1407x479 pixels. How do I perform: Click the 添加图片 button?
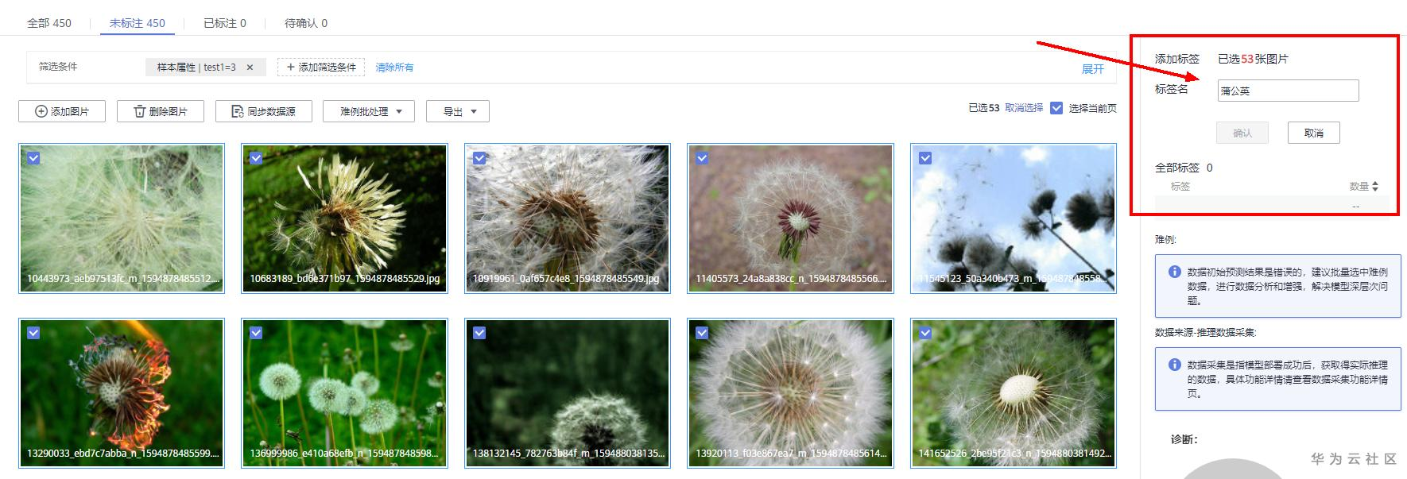pos(62,111)
